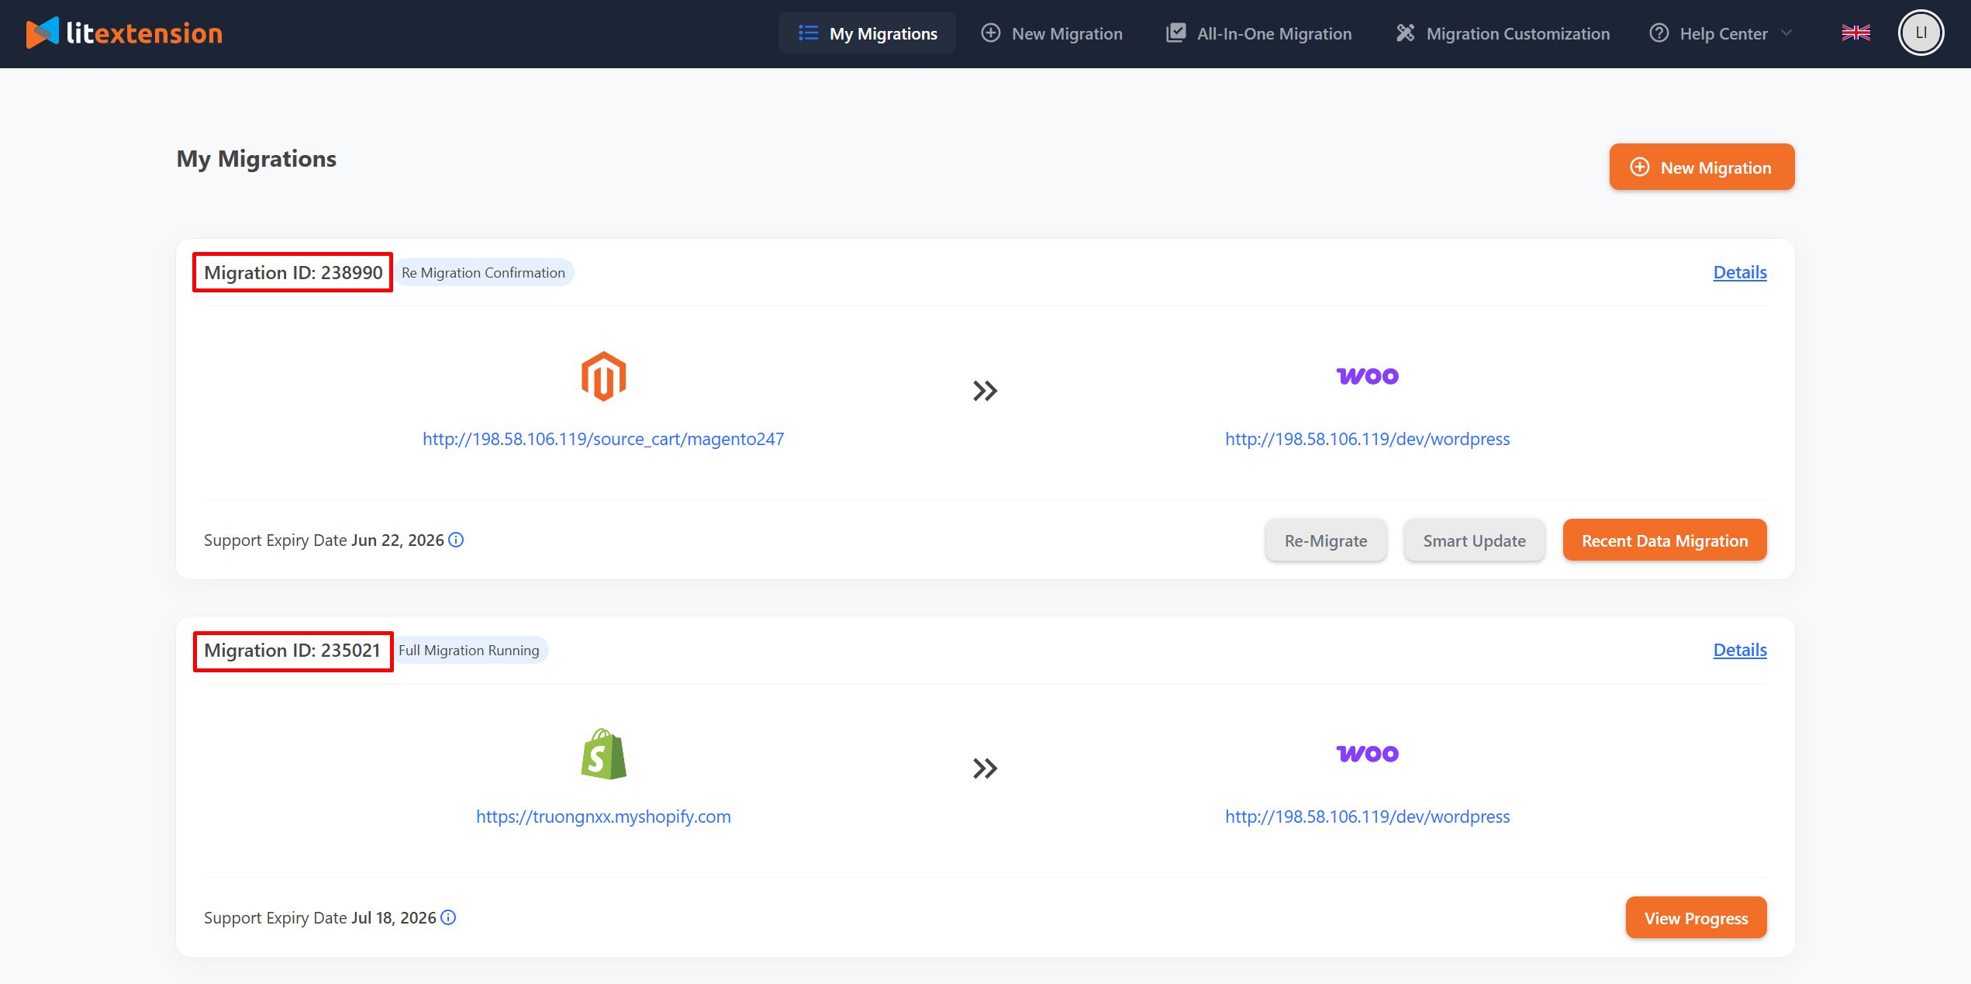
Task: Click the list icon beside My Migrations
Action: (x=808, y=33)
